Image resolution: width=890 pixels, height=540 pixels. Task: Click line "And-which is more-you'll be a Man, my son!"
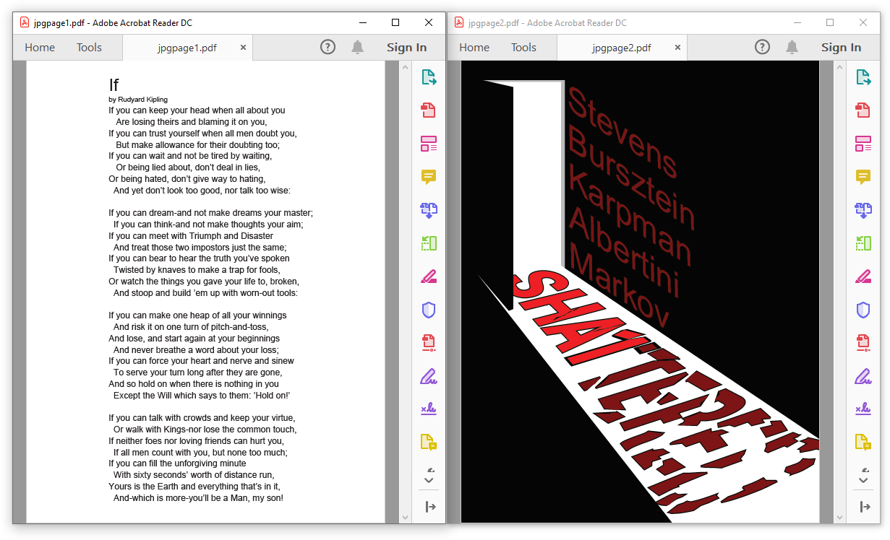pyautogui.click(x=198, y=497)
